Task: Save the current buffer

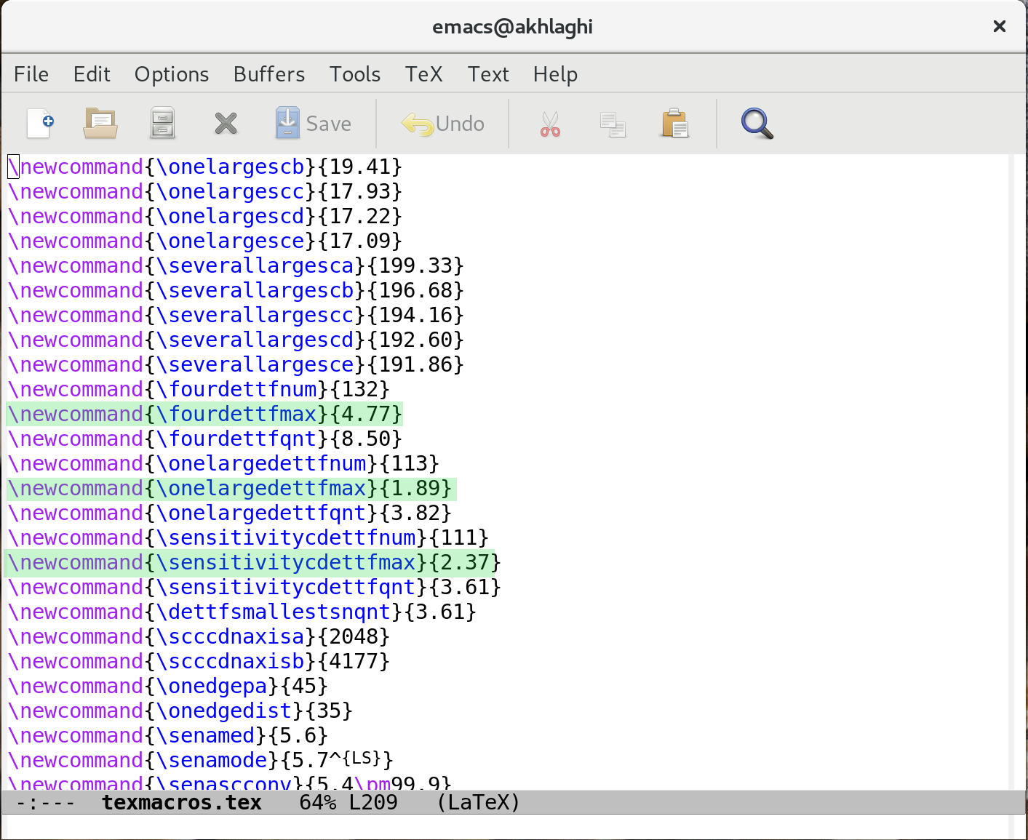Action: coord(314,124)
